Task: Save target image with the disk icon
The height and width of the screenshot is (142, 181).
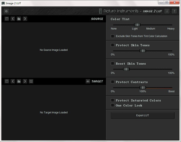Action: pos(31,81)
